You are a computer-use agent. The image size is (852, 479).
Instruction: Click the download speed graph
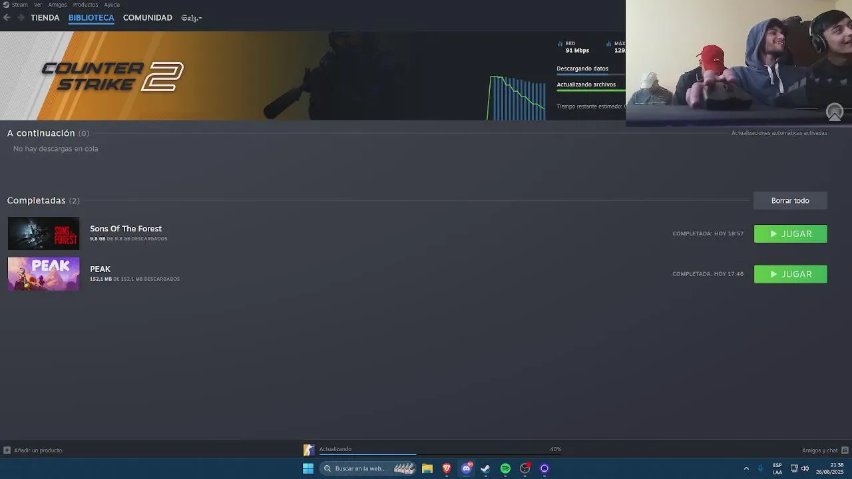tap(517, 98)
